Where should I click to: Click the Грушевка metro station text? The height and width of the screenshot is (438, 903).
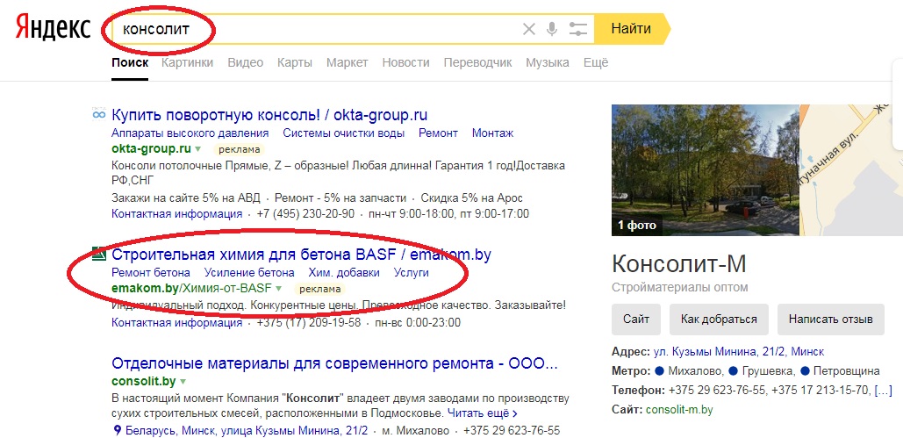pos(769,371)
